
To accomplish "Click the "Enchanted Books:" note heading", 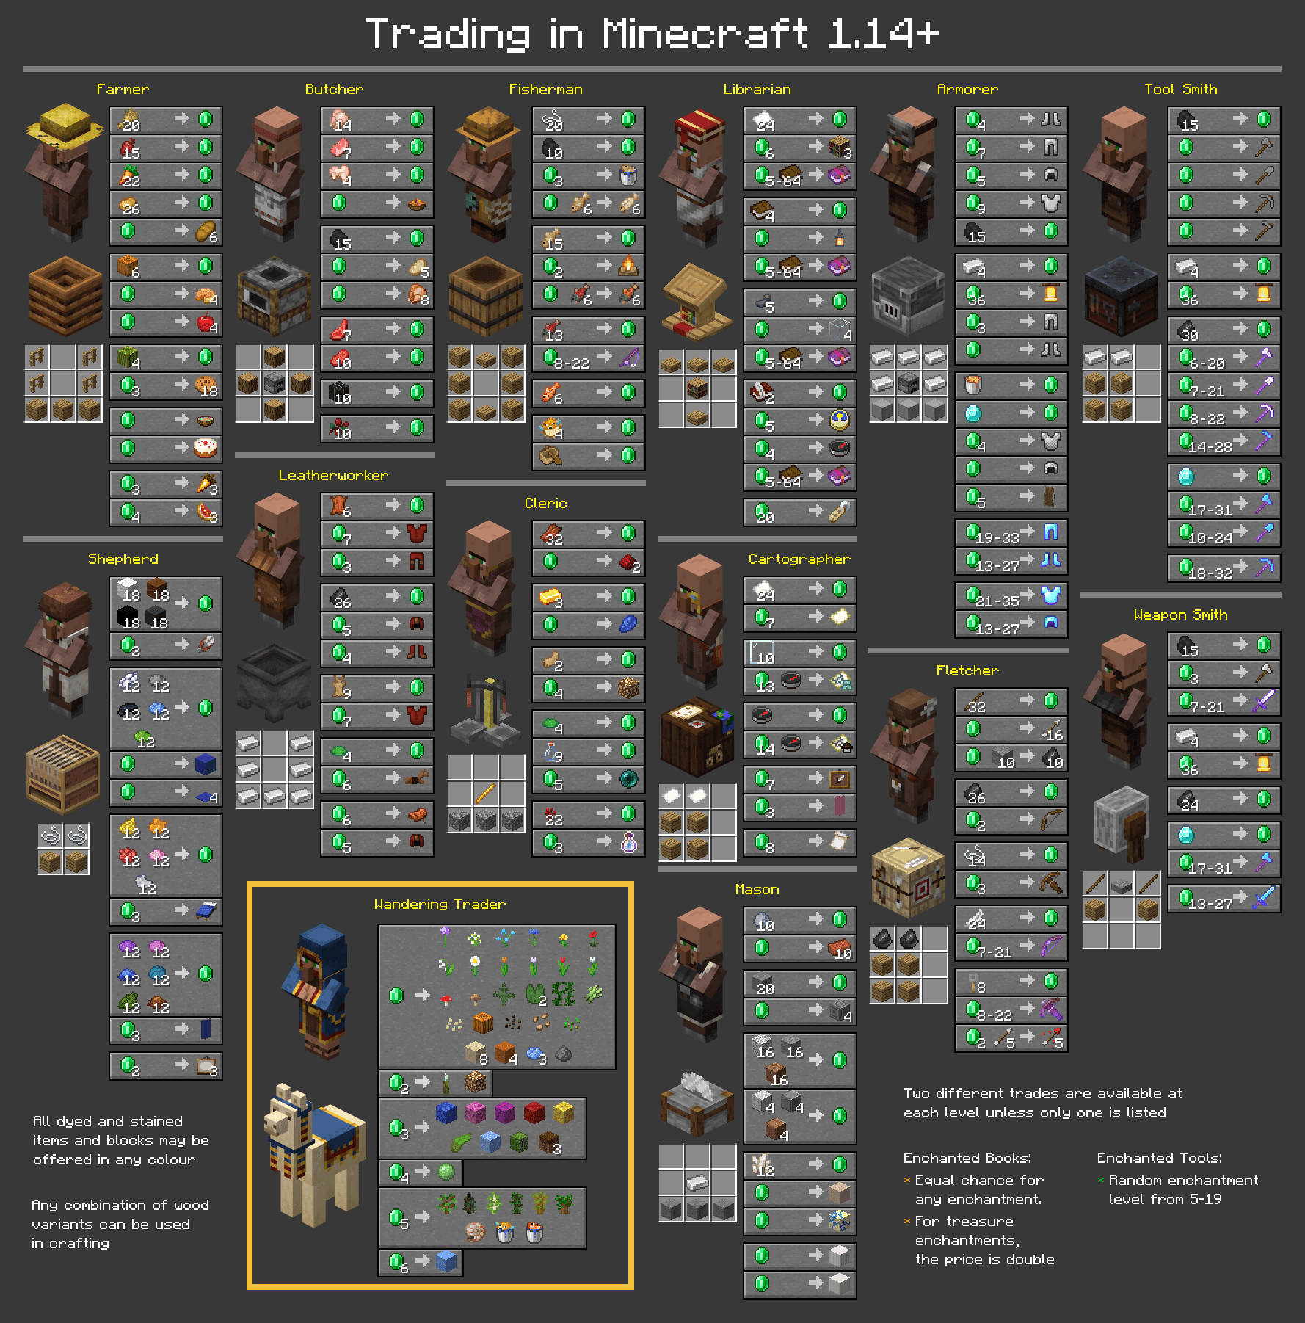I will (x=967, y=1158).
